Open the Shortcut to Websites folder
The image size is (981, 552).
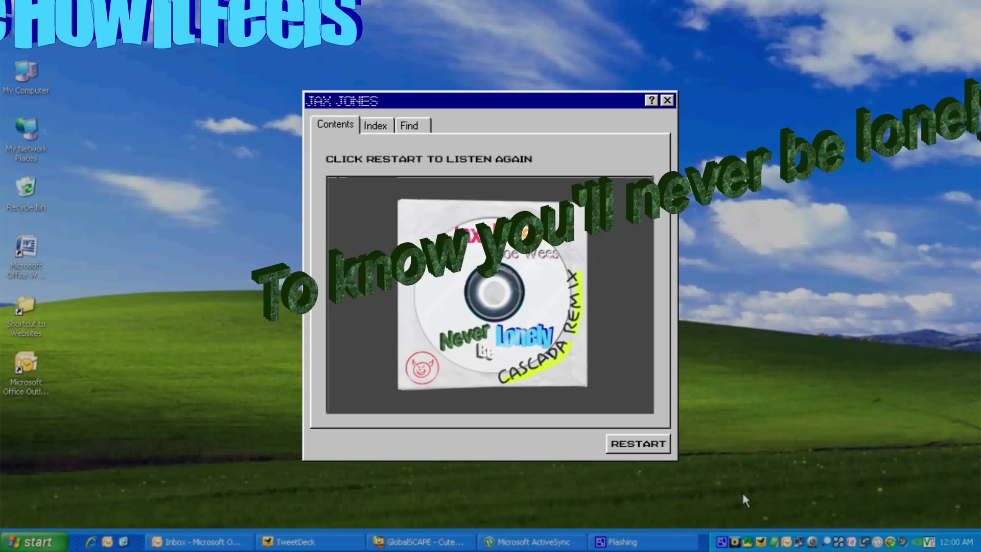pyautogui.click(x=26, y=316)
